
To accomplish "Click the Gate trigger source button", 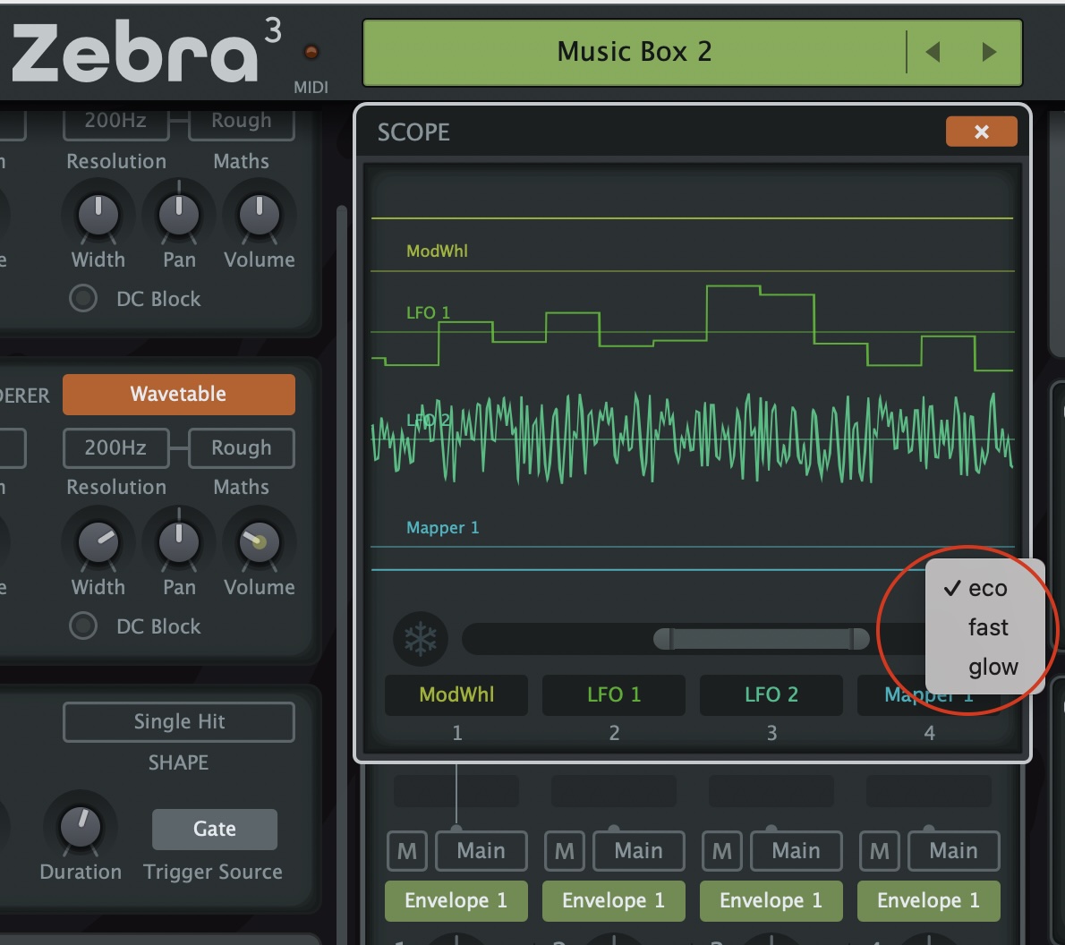I will click(215, 829).
